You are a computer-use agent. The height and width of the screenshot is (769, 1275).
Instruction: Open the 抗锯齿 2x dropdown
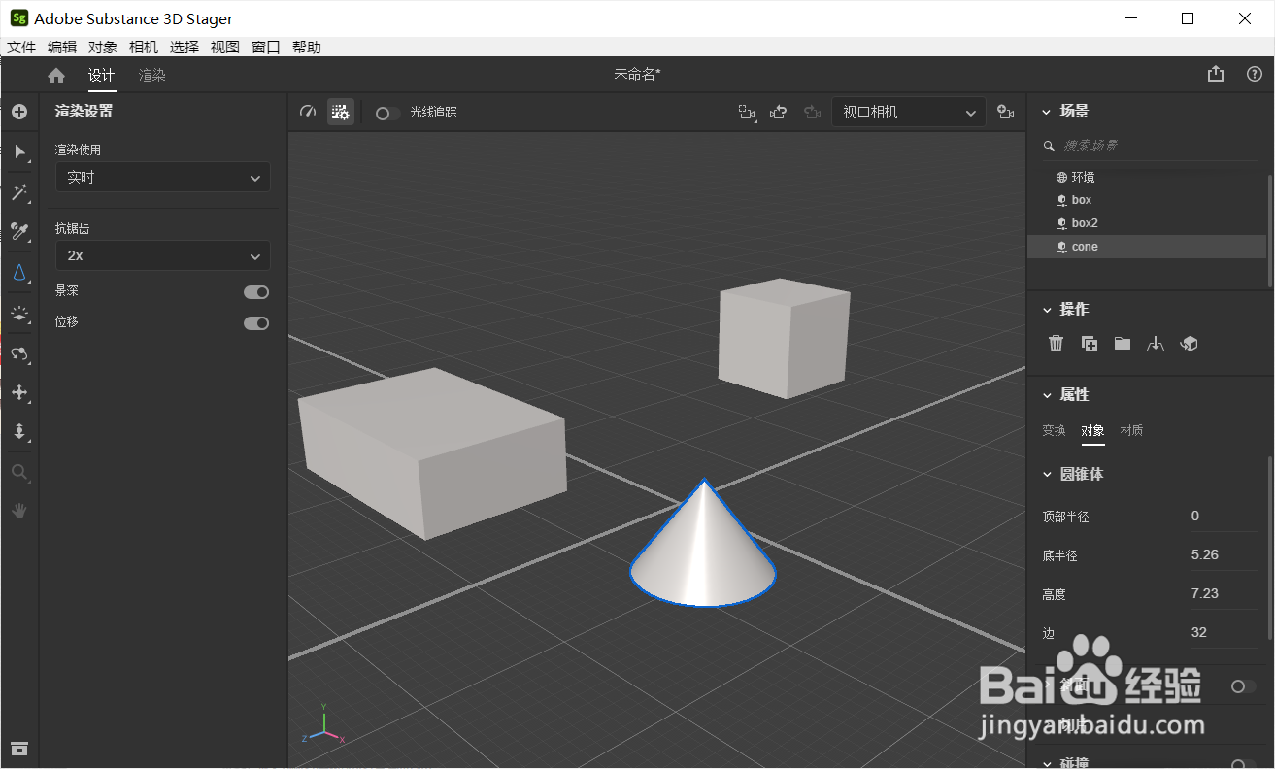[x=162, y=256]
